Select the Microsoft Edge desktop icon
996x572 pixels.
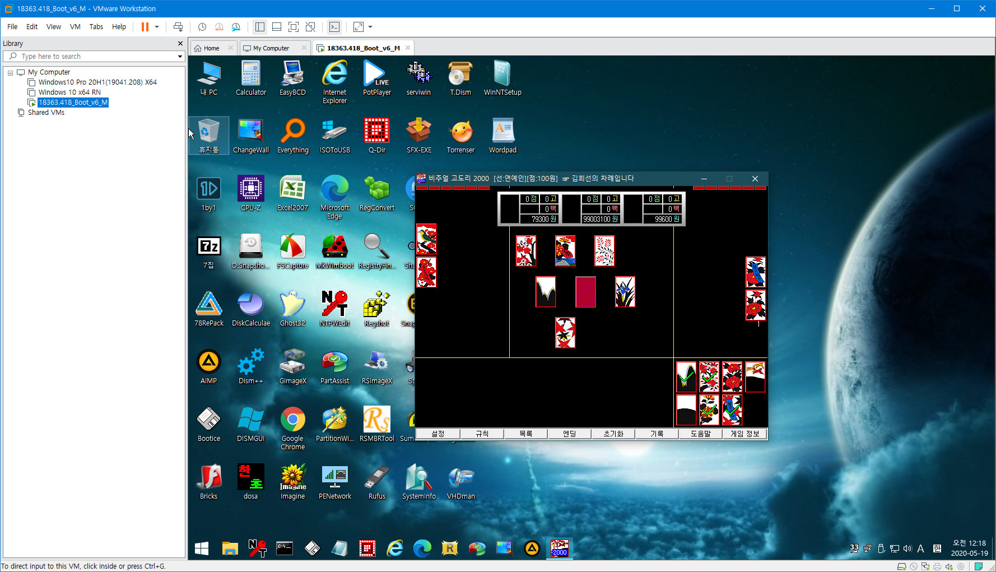point(334,197)
